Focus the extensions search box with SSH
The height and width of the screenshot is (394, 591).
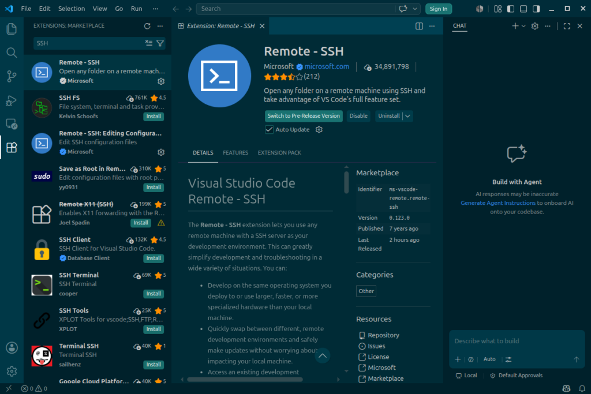pos(89,43)
